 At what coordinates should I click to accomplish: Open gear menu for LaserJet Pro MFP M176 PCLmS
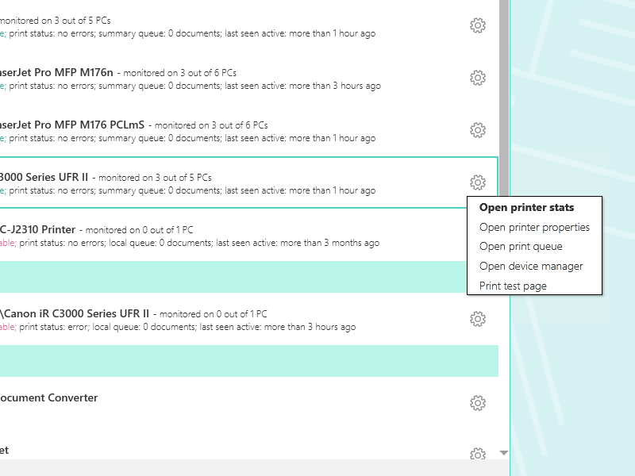(x=478, y=130)
